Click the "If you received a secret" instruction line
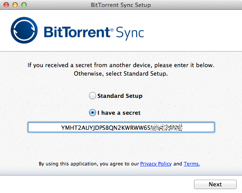Image resolution: width=242 pixels, height=193 pixels. [x=121, y=65]
